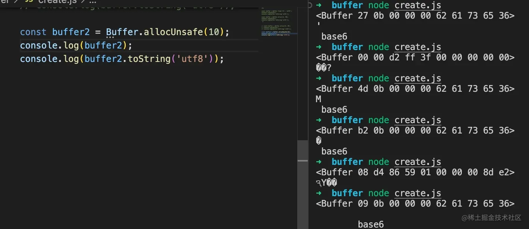Image resolution: width=529 pixels, height=229 pixels.
Task: Click the allocUnsafe method name in code
Action: click(173, 32)
